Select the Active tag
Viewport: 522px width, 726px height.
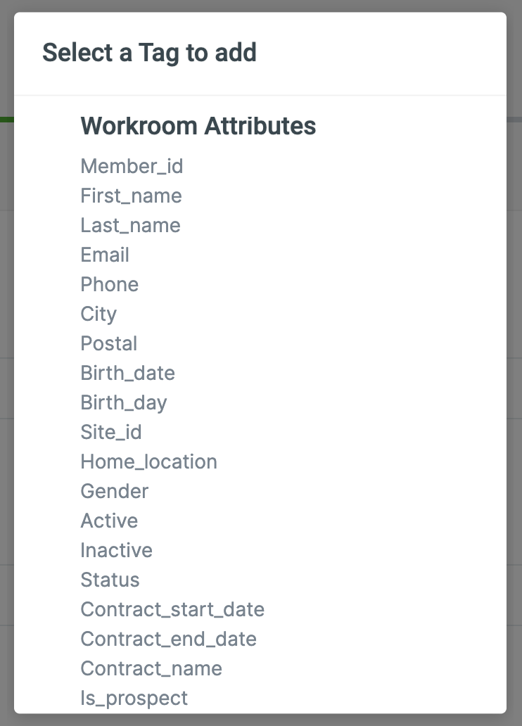point(109,521)
